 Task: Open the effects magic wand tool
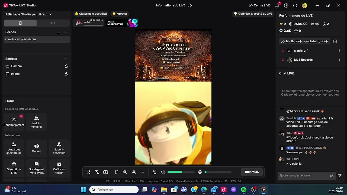point(88,172)
